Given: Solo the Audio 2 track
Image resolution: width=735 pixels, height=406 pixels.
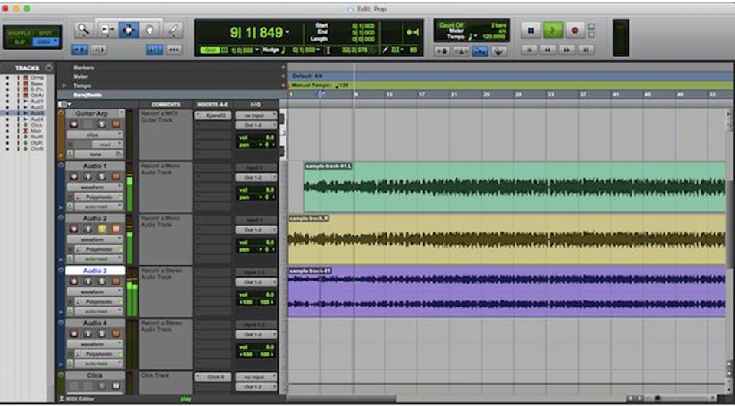Looking at the screenshot, I should (x=102, y=229).
